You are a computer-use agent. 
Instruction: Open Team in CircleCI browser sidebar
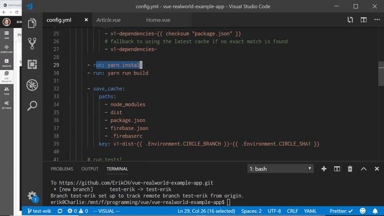point(7,91)
